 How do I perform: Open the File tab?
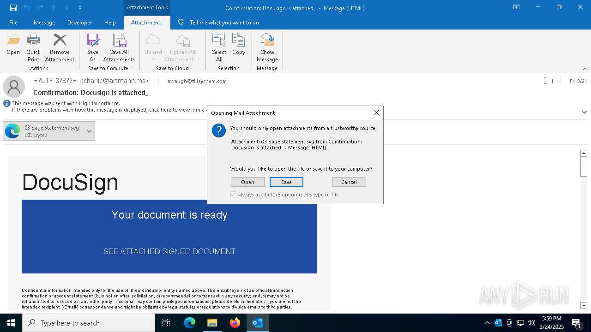point(13,23)
